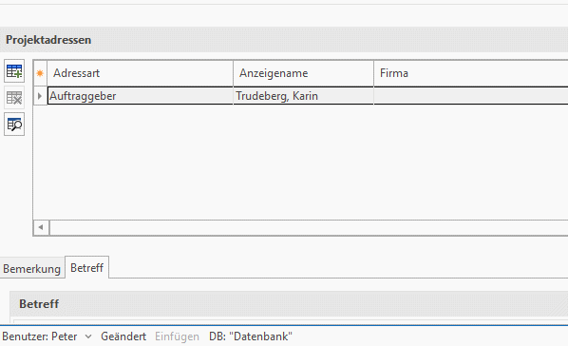
Task: Click the DB: "Datenbank" status label
Action: pyautogui.click(x=251, y=336)
